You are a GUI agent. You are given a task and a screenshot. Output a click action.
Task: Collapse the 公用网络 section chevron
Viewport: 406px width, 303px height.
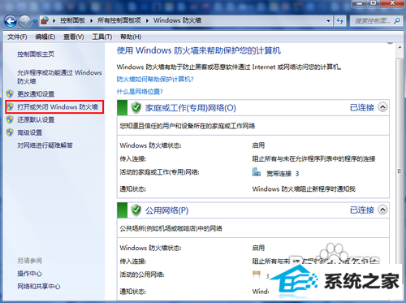[382, 210]
